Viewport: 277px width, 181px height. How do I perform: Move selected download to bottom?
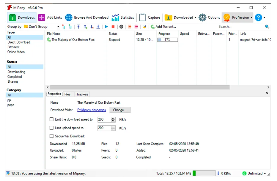click(98, 27)
